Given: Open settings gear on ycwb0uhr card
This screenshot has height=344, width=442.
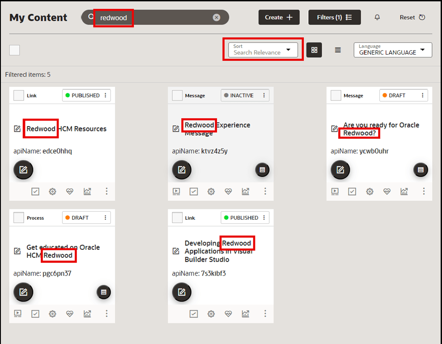Looking at the screenshot, I should [x=370, y=192].
